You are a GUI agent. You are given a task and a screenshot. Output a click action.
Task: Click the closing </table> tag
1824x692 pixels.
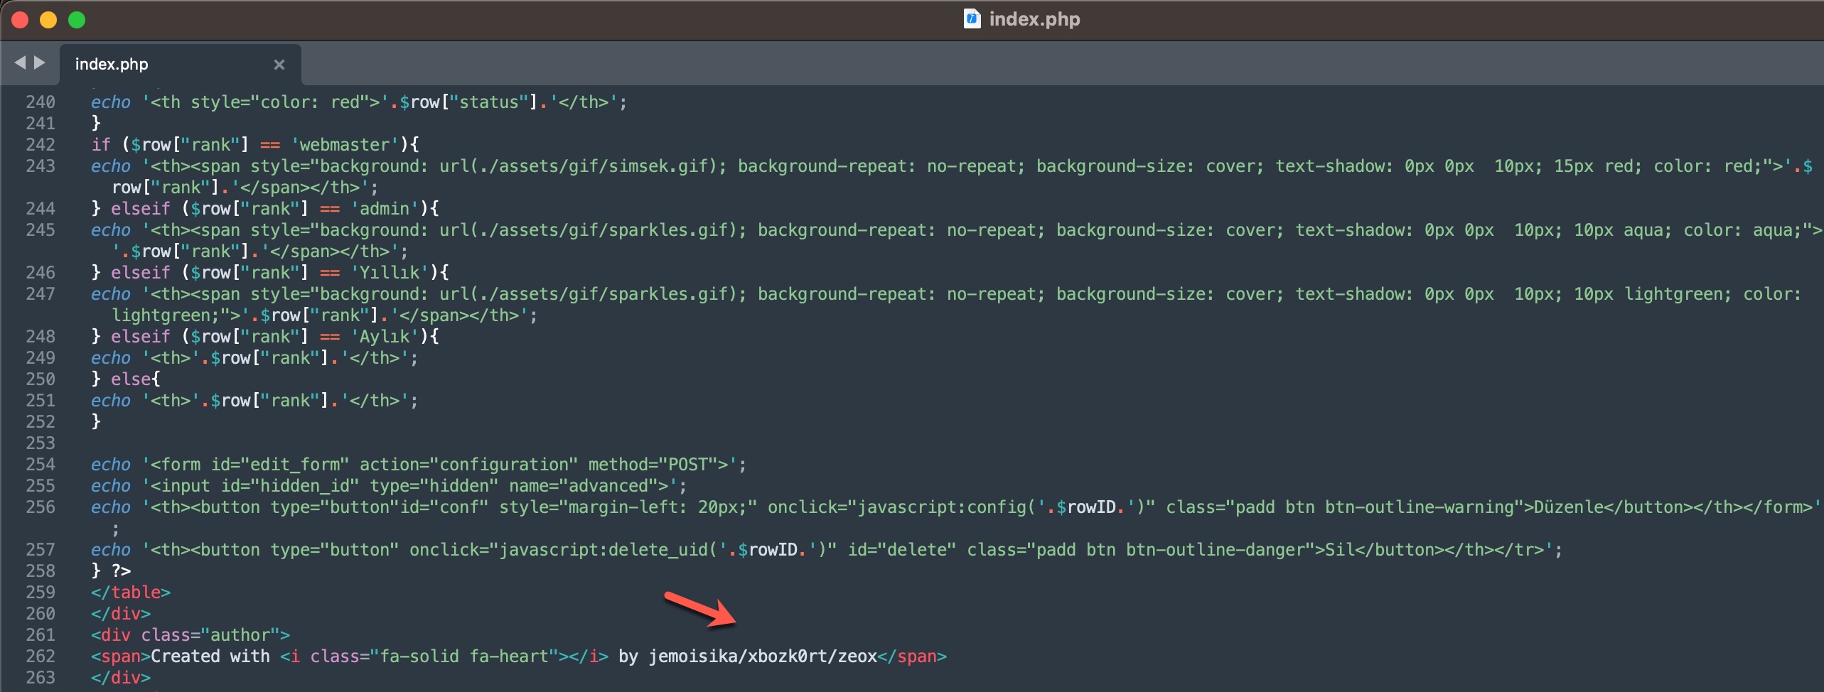pyautogui.click(x=131, y=593)
